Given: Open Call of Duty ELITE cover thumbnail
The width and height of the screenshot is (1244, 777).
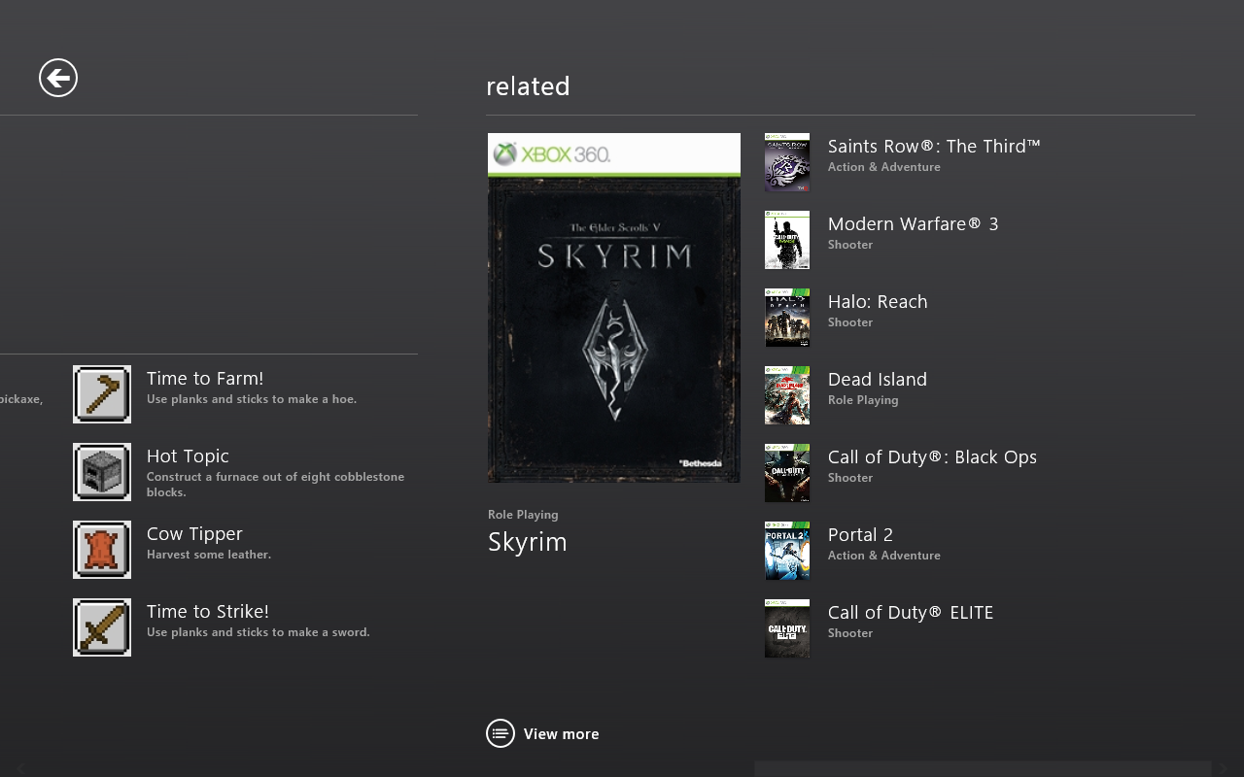Looking at the screenshot, I should click(787, 628).
